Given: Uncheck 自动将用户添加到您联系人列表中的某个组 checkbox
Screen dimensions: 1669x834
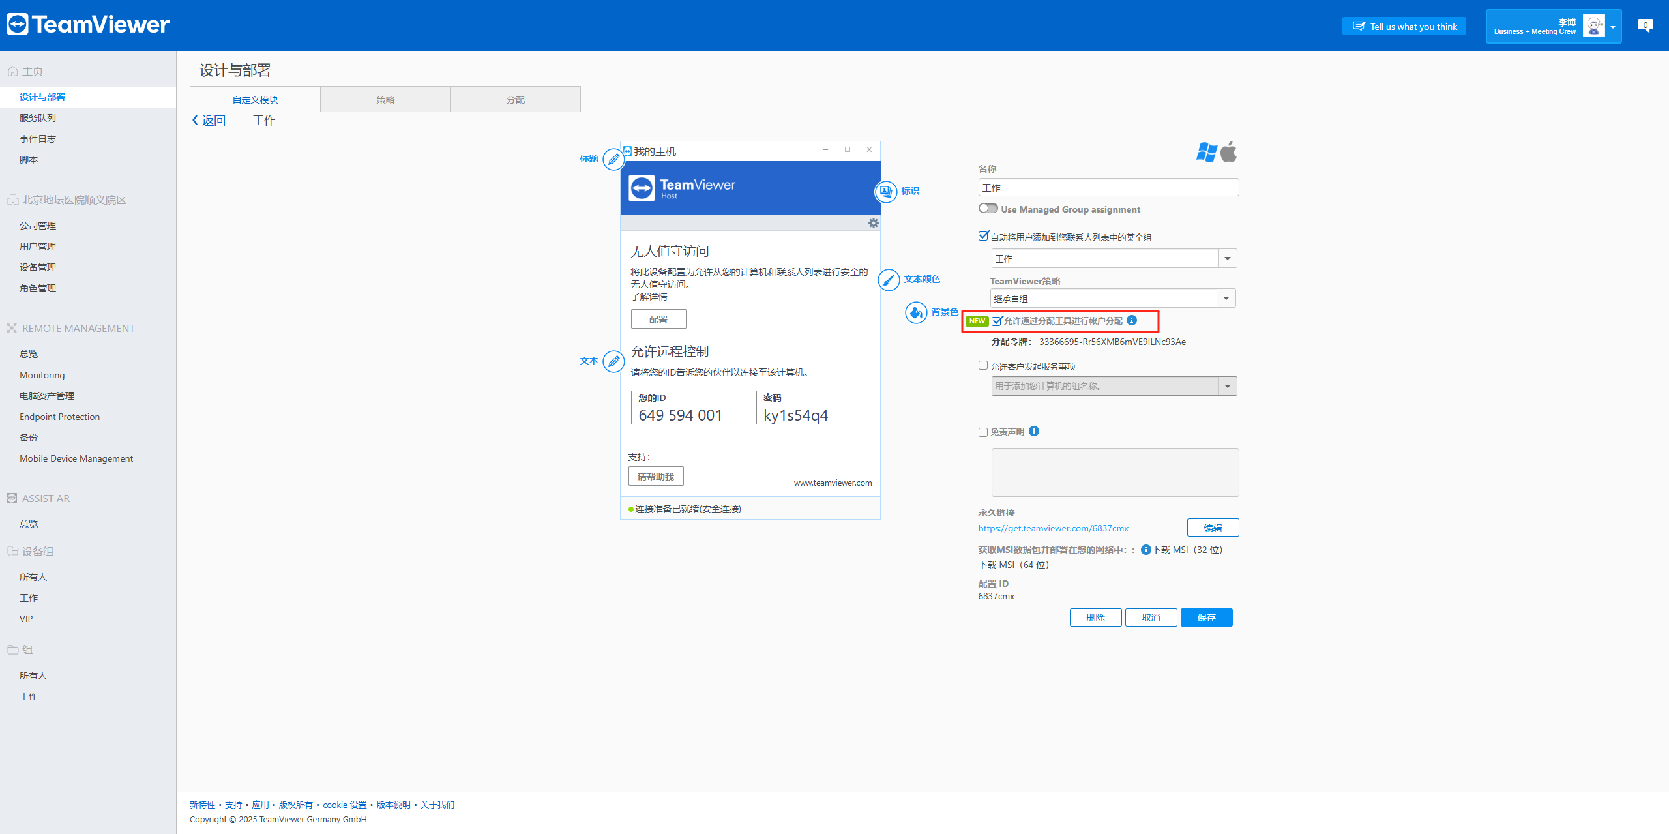Looking at the screenshot, I should pyautogui.click(x=983, y=236).
